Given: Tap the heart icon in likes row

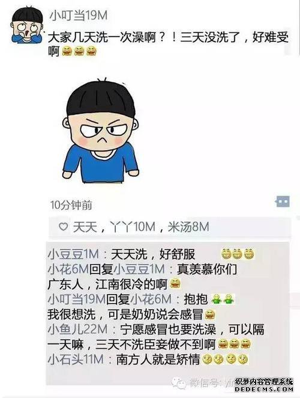Looking at the screenshot, I should pyautogui.click(x=63, y=227).
